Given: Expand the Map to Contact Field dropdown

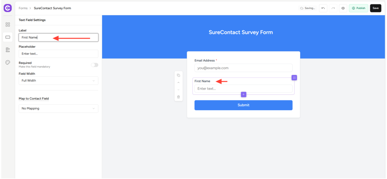Looking at the screenshot, I should tap(58, 109).
